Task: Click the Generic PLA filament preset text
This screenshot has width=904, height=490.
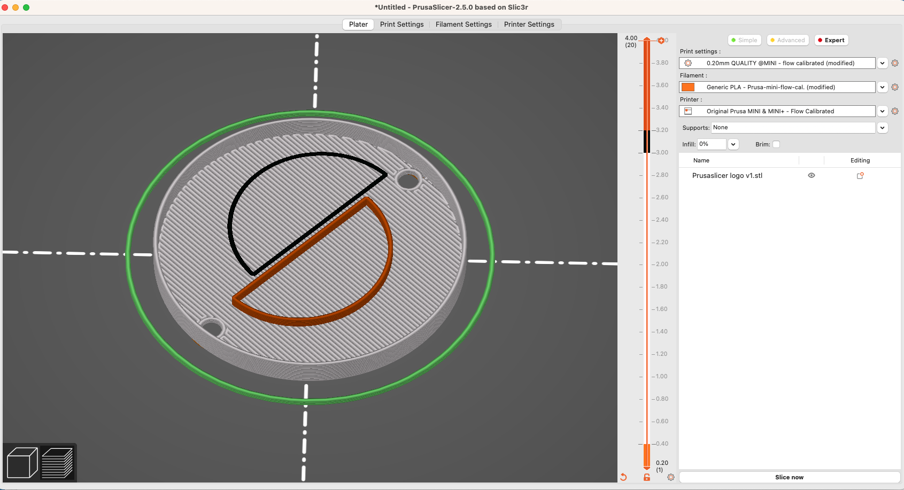Action: coord(771,87)
